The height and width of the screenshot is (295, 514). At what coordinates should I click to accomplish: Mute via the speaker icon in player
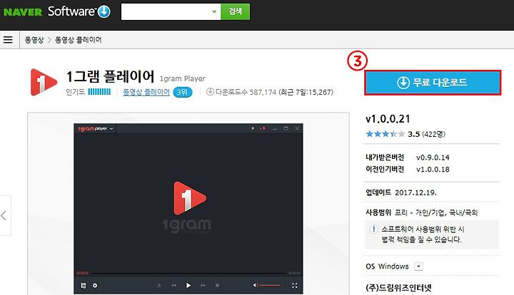click(x=255, y=286)
